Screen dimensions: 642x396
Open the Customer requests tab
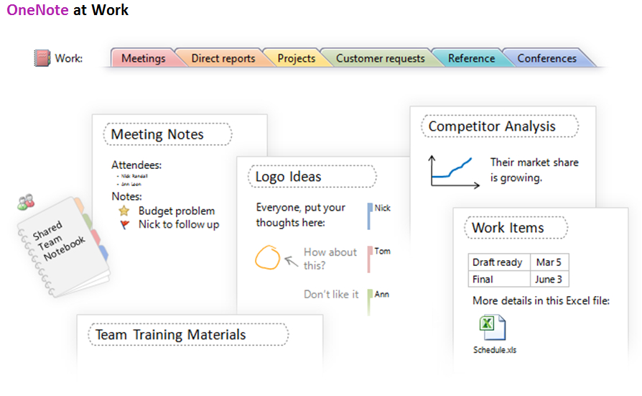381,58
